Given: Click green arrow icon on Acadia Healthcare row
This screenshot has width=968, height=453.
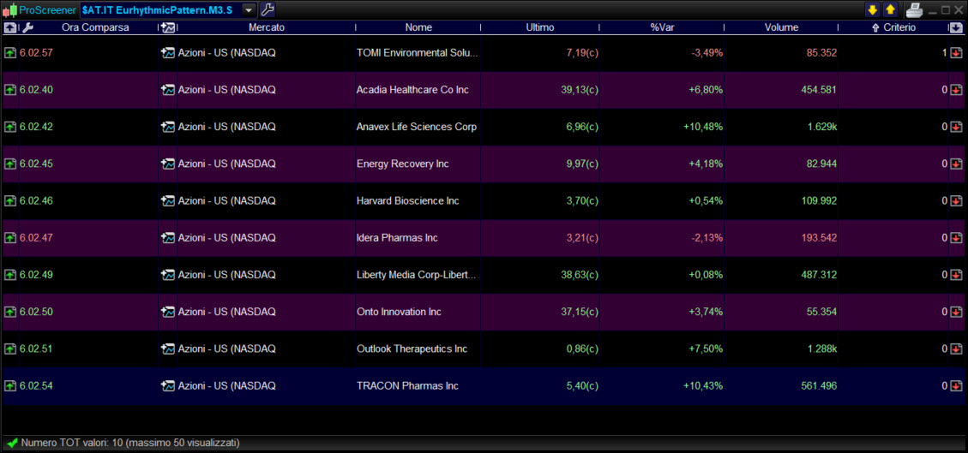Looking at the screenshot, I should click(x=10, y=90).
